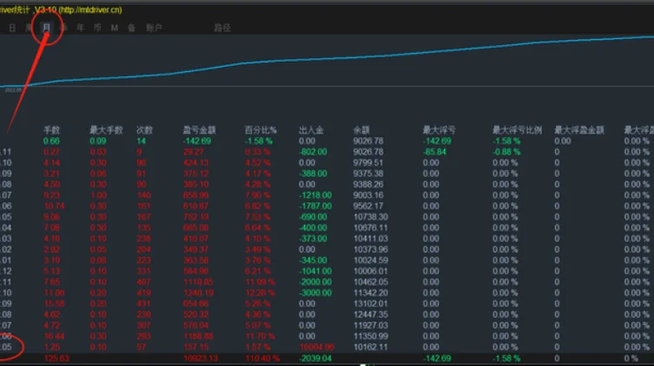
Task: Select the 月 (monthly) statistics tab
Action: (x=46, y=28)
